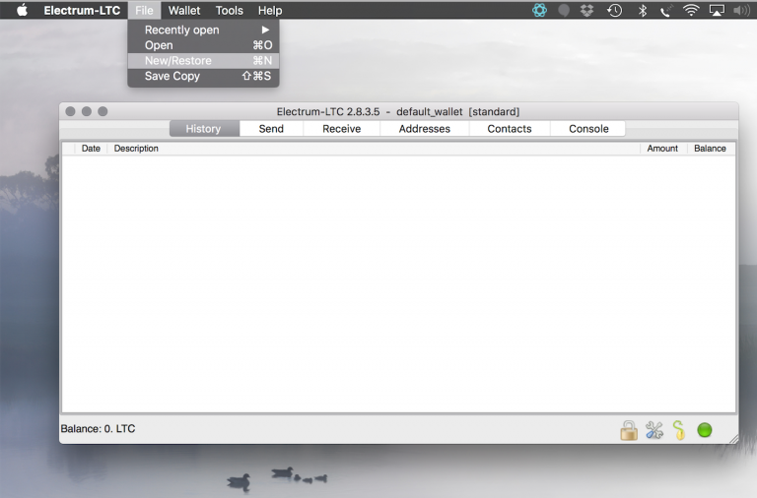Click the volume icon in menu bar
Image resolution: width=757 pixels, height=498 pixels.
click(x=741, y=10)
